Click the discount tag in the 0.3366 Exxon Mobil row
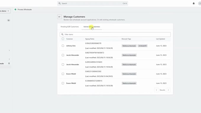This screenshot has height=113, width=201. (129, 83)
